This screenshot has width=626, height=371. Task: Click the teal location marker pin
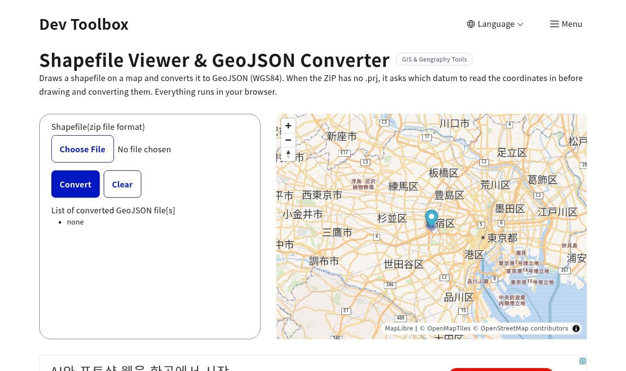[x=431, y=219]
